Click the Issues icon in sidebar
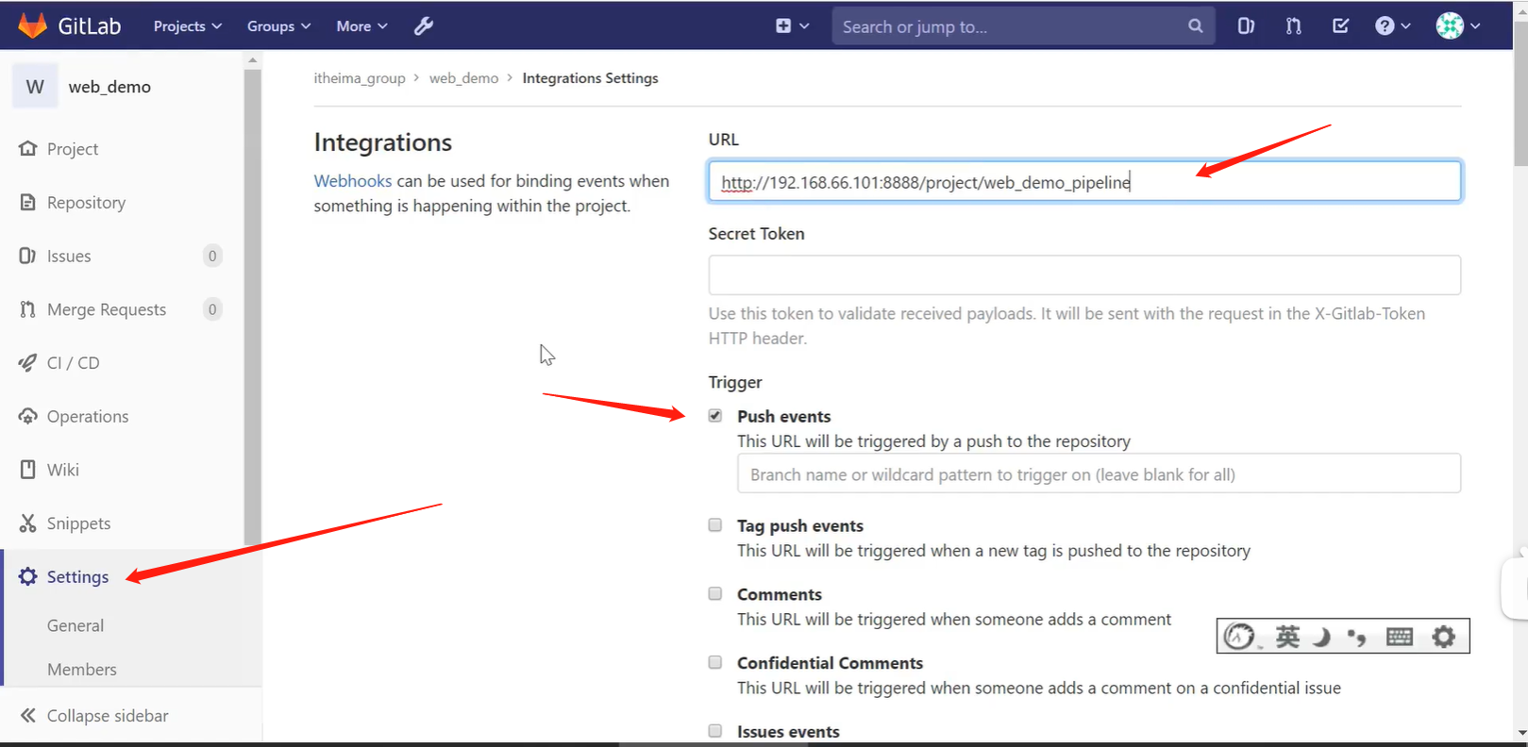The image size is (1528, 747). tap(27, 256)
